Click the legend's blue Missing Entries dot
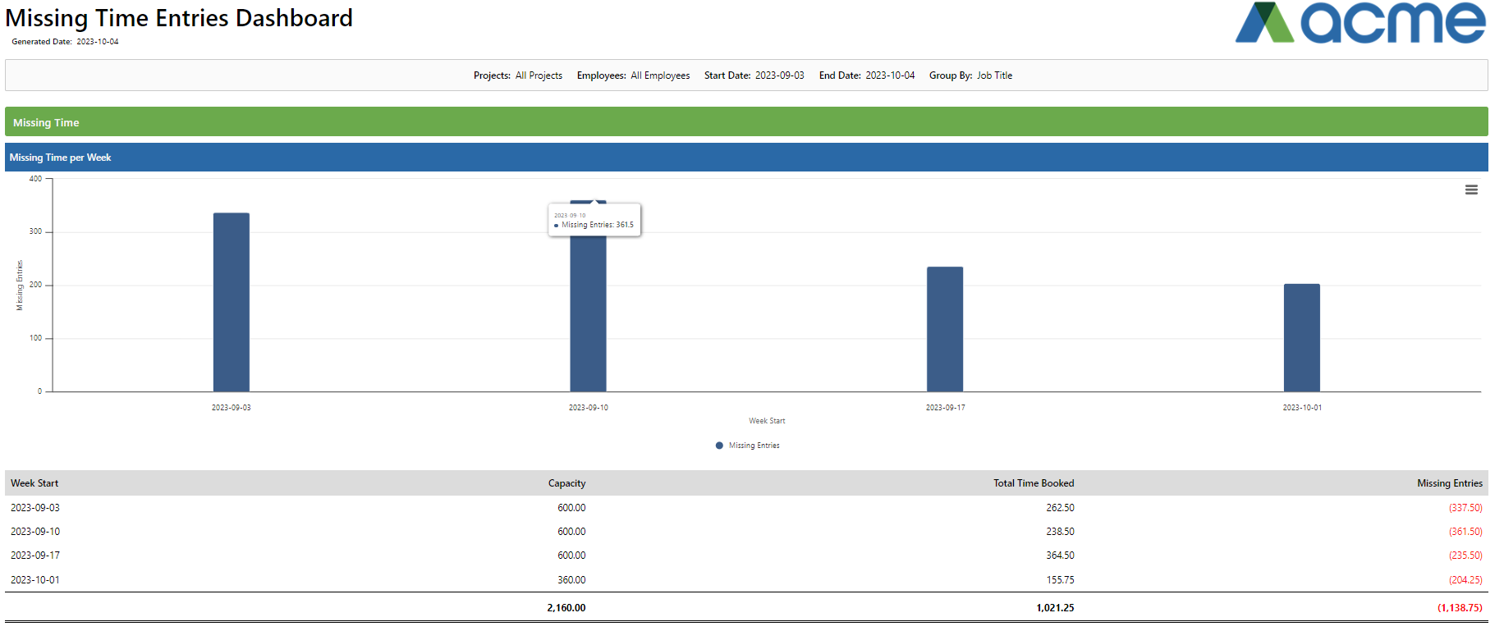The width and height of the screenshot is (1504, 631). 719,446
